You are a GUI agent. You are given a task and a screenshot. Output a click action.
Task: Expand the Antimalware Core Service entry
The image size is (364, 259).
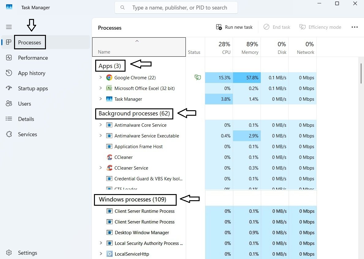tap(100, 125)
